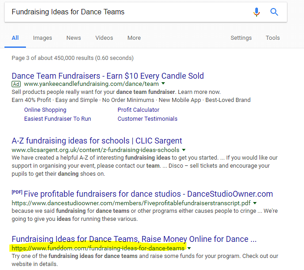The image size is (304, 270).
Task: Click the dancestudioowner.com PDF URL text
Action: (131, 203)
